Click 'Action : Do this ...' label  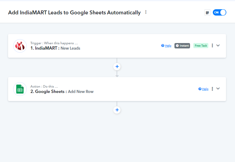click(44, 86)
